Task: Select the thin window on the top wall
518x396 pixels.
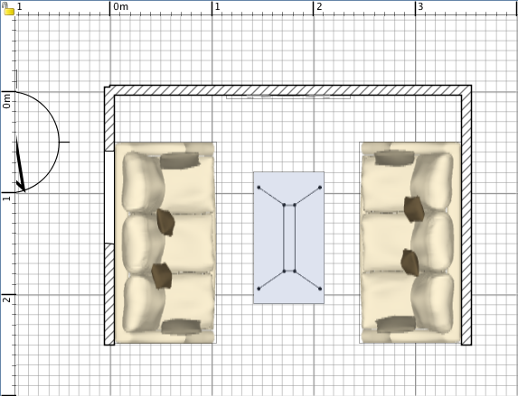Action: (x=288, y=97)
